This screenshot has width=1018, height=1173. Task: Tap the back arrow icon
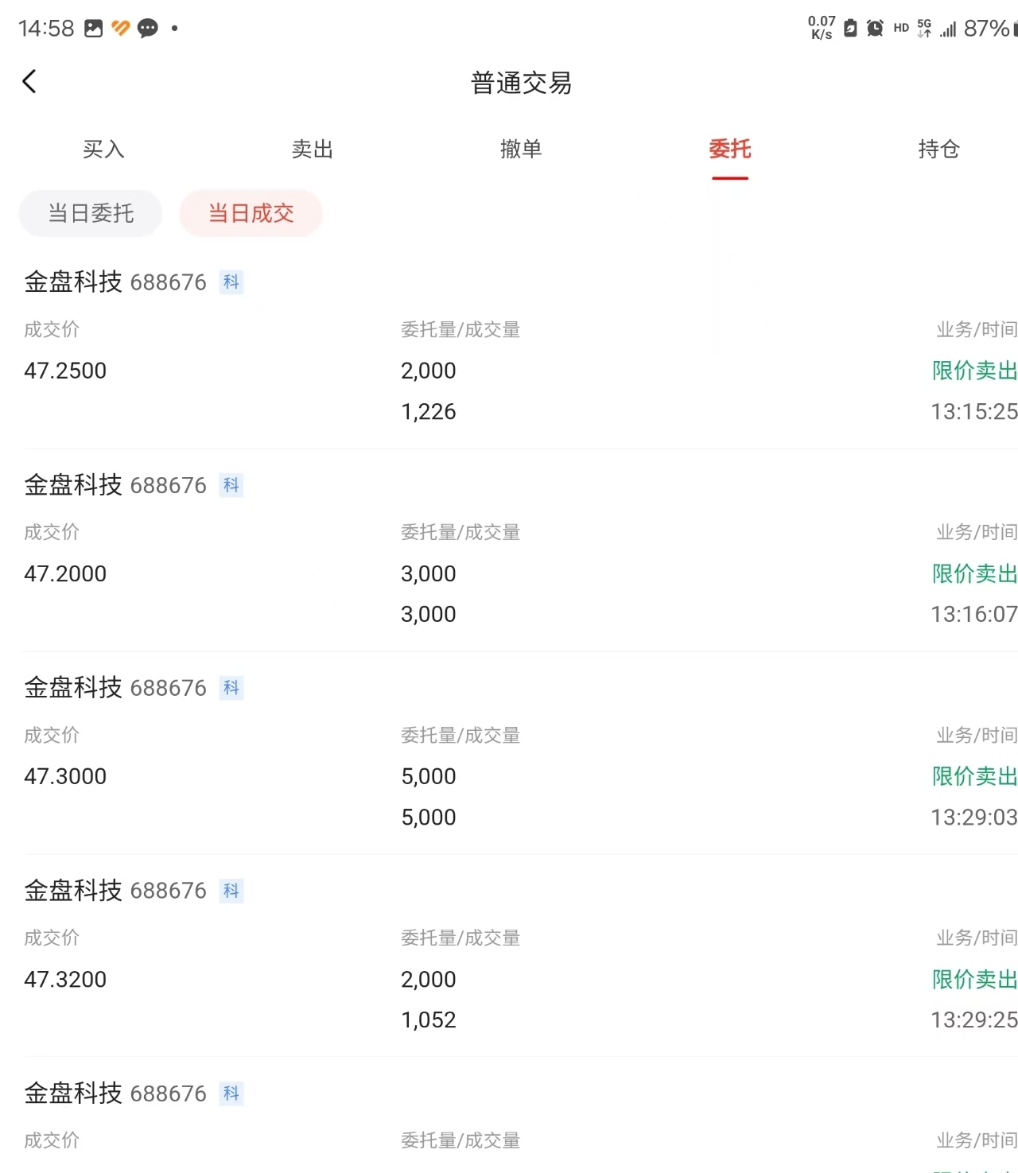click(x=29, y=81)
